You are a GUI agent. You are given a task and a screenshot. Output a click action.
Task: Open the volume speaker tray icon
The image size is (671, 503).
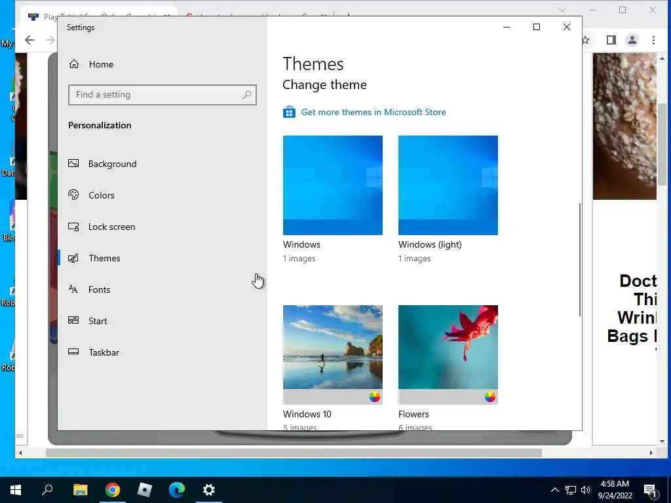pos(586,490)
